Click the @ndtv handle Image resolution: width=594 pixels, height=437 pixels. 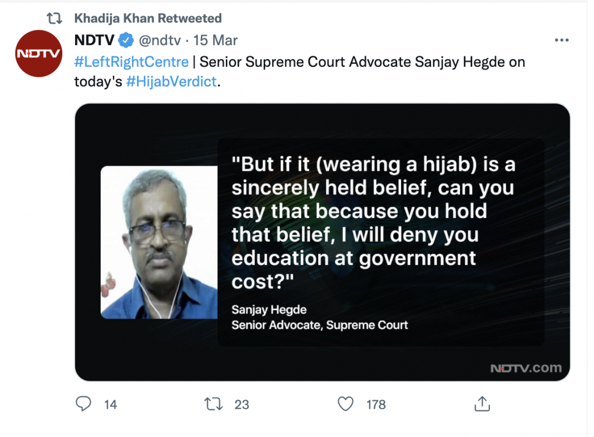[x=160, y=41]
